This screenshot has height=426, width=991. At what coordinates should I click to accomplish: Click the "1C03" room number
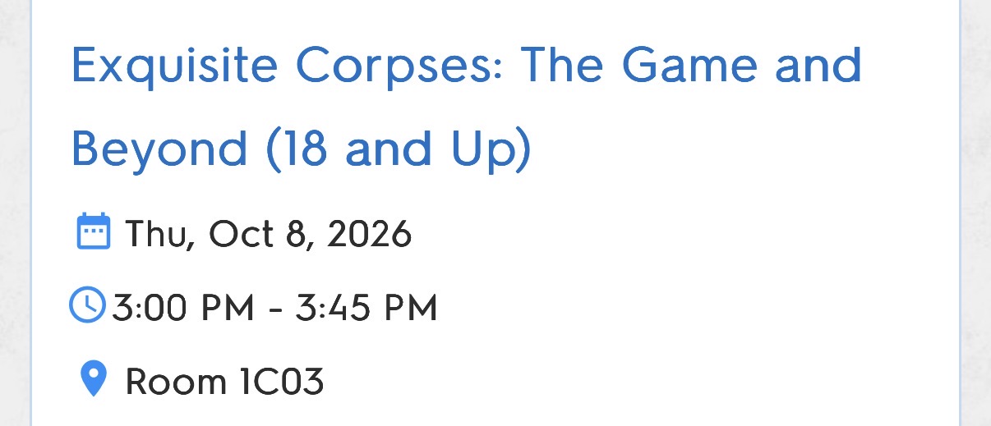coord(282,382)
